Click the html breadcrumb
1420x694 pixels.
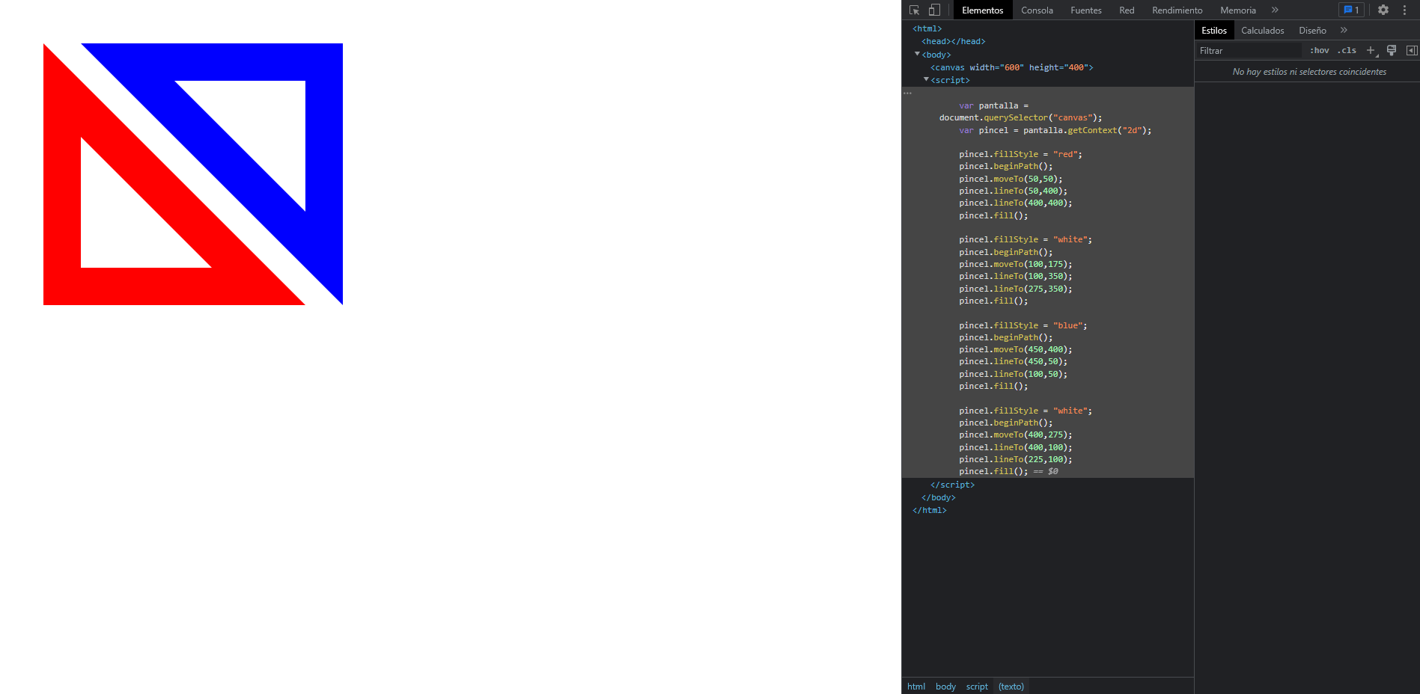(915, 686)
